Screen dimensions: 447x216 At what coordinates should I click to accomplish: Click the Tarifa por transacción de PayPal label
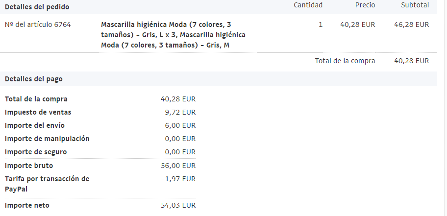[47, 184]
